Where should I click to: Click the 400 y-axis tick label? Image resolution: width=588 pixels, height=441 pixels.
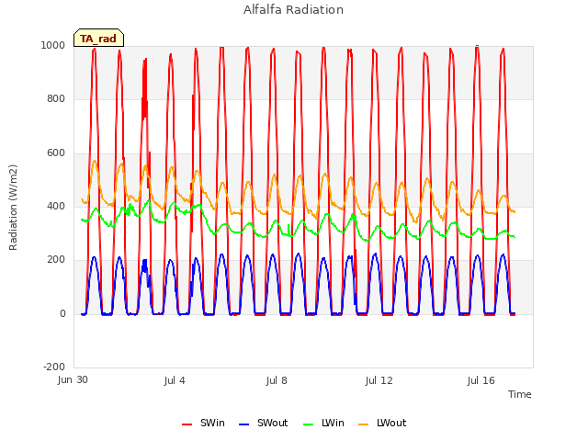[56, 206]
